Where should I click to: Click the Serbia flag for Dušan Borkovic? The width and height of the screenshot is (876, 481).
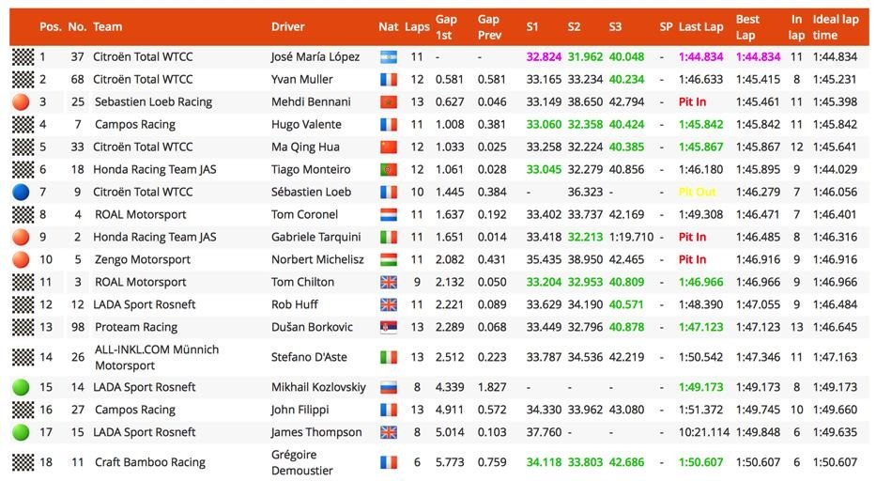(x=389, y=327)
